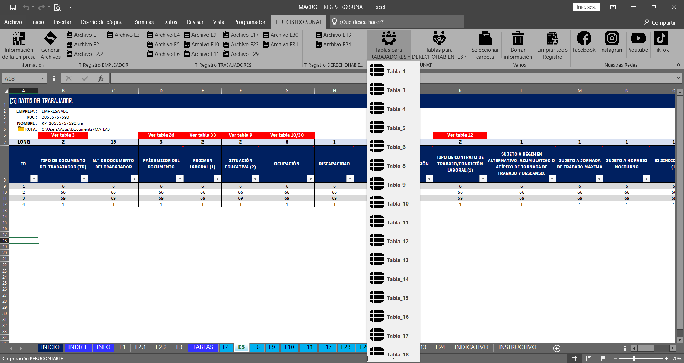This screenshot has width=684, height=363.
Task: Adjust the zoom slider handle
Action: tap(634, 358)
